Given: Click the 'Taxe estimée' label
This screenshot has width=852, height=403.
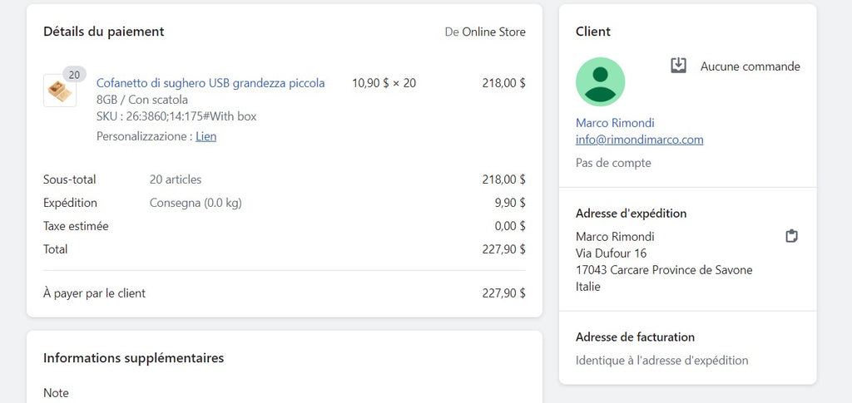Looking at the screenshot, I should (76, 226).
